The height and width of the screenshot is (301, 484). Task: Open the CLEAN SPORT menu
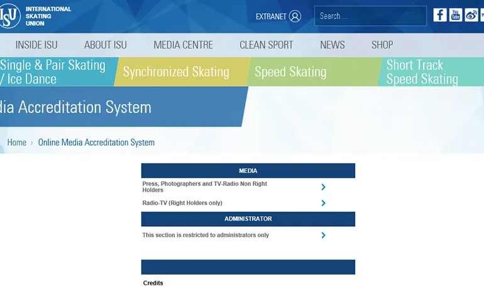(x=267, y=45)
